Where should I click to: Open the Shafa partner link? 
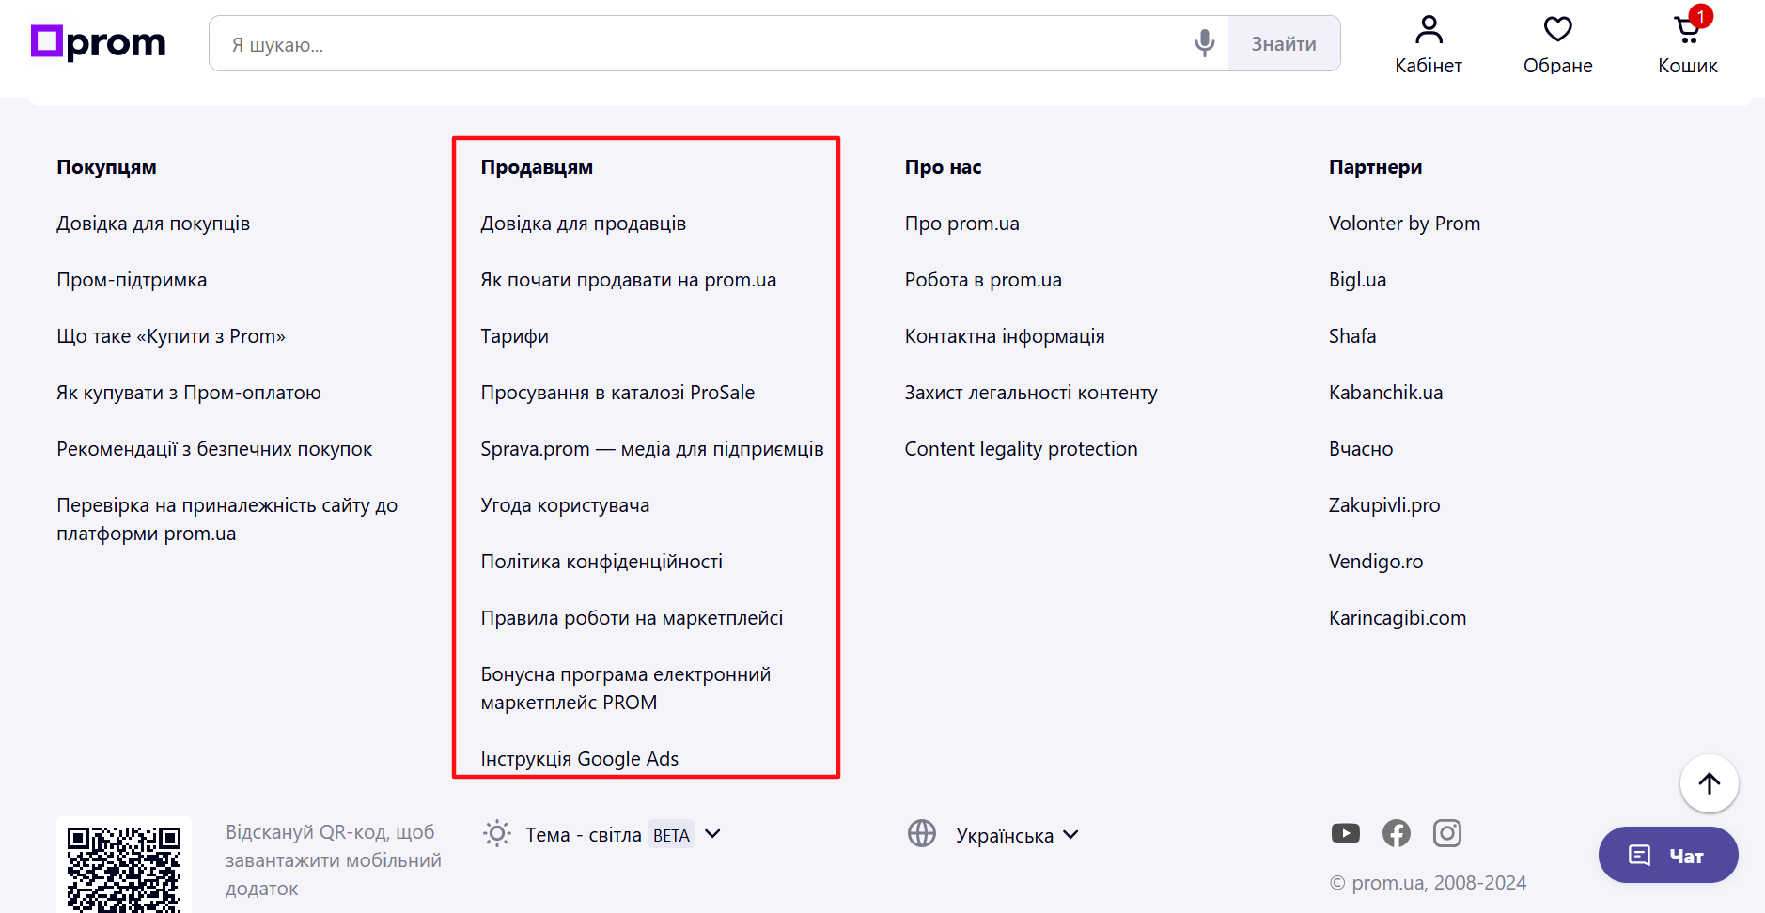tap(1352, 335)
